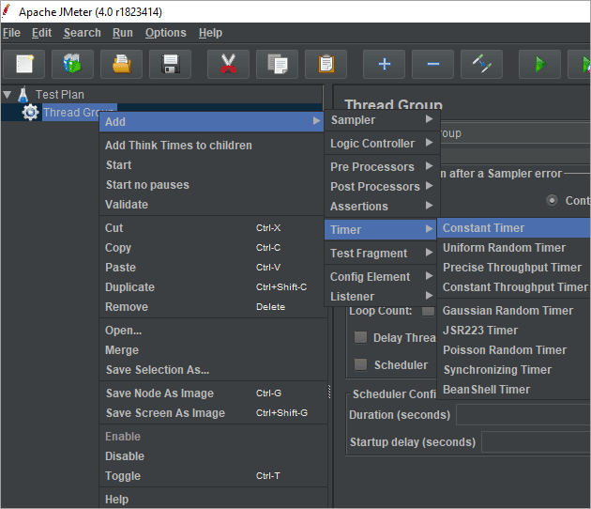
Task: Click the Duration (seconds) input field
Action: pos(523,414)
